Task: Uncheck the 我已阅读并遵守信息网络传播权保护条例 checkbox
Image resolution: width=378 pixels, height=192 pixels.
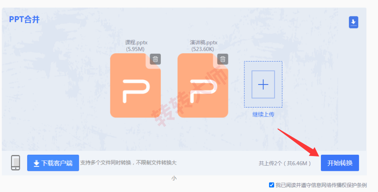Action: (x=272, y=185)
